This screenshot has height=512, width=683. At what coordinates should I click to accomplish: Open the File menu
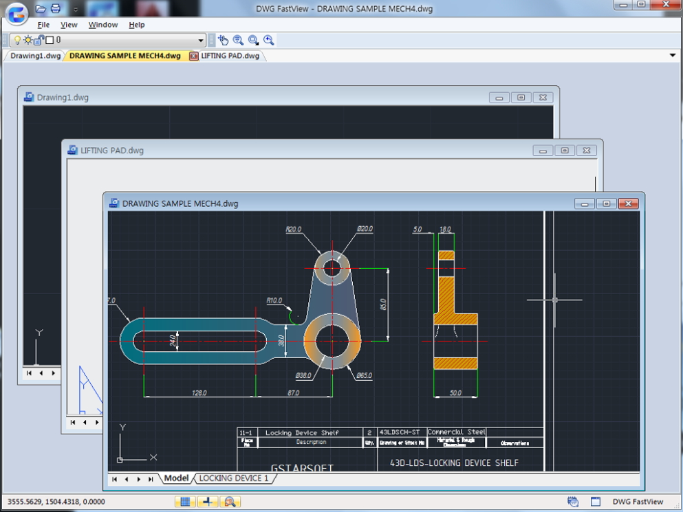click(x=43, y=25)
